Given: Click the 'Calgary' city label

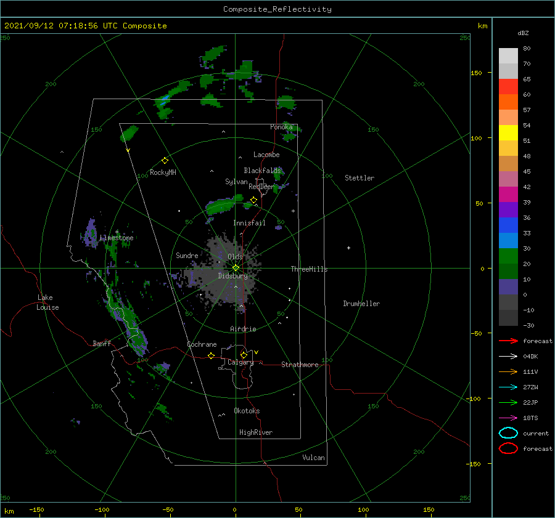Looking at the screenshot, I should click(240, 362).
